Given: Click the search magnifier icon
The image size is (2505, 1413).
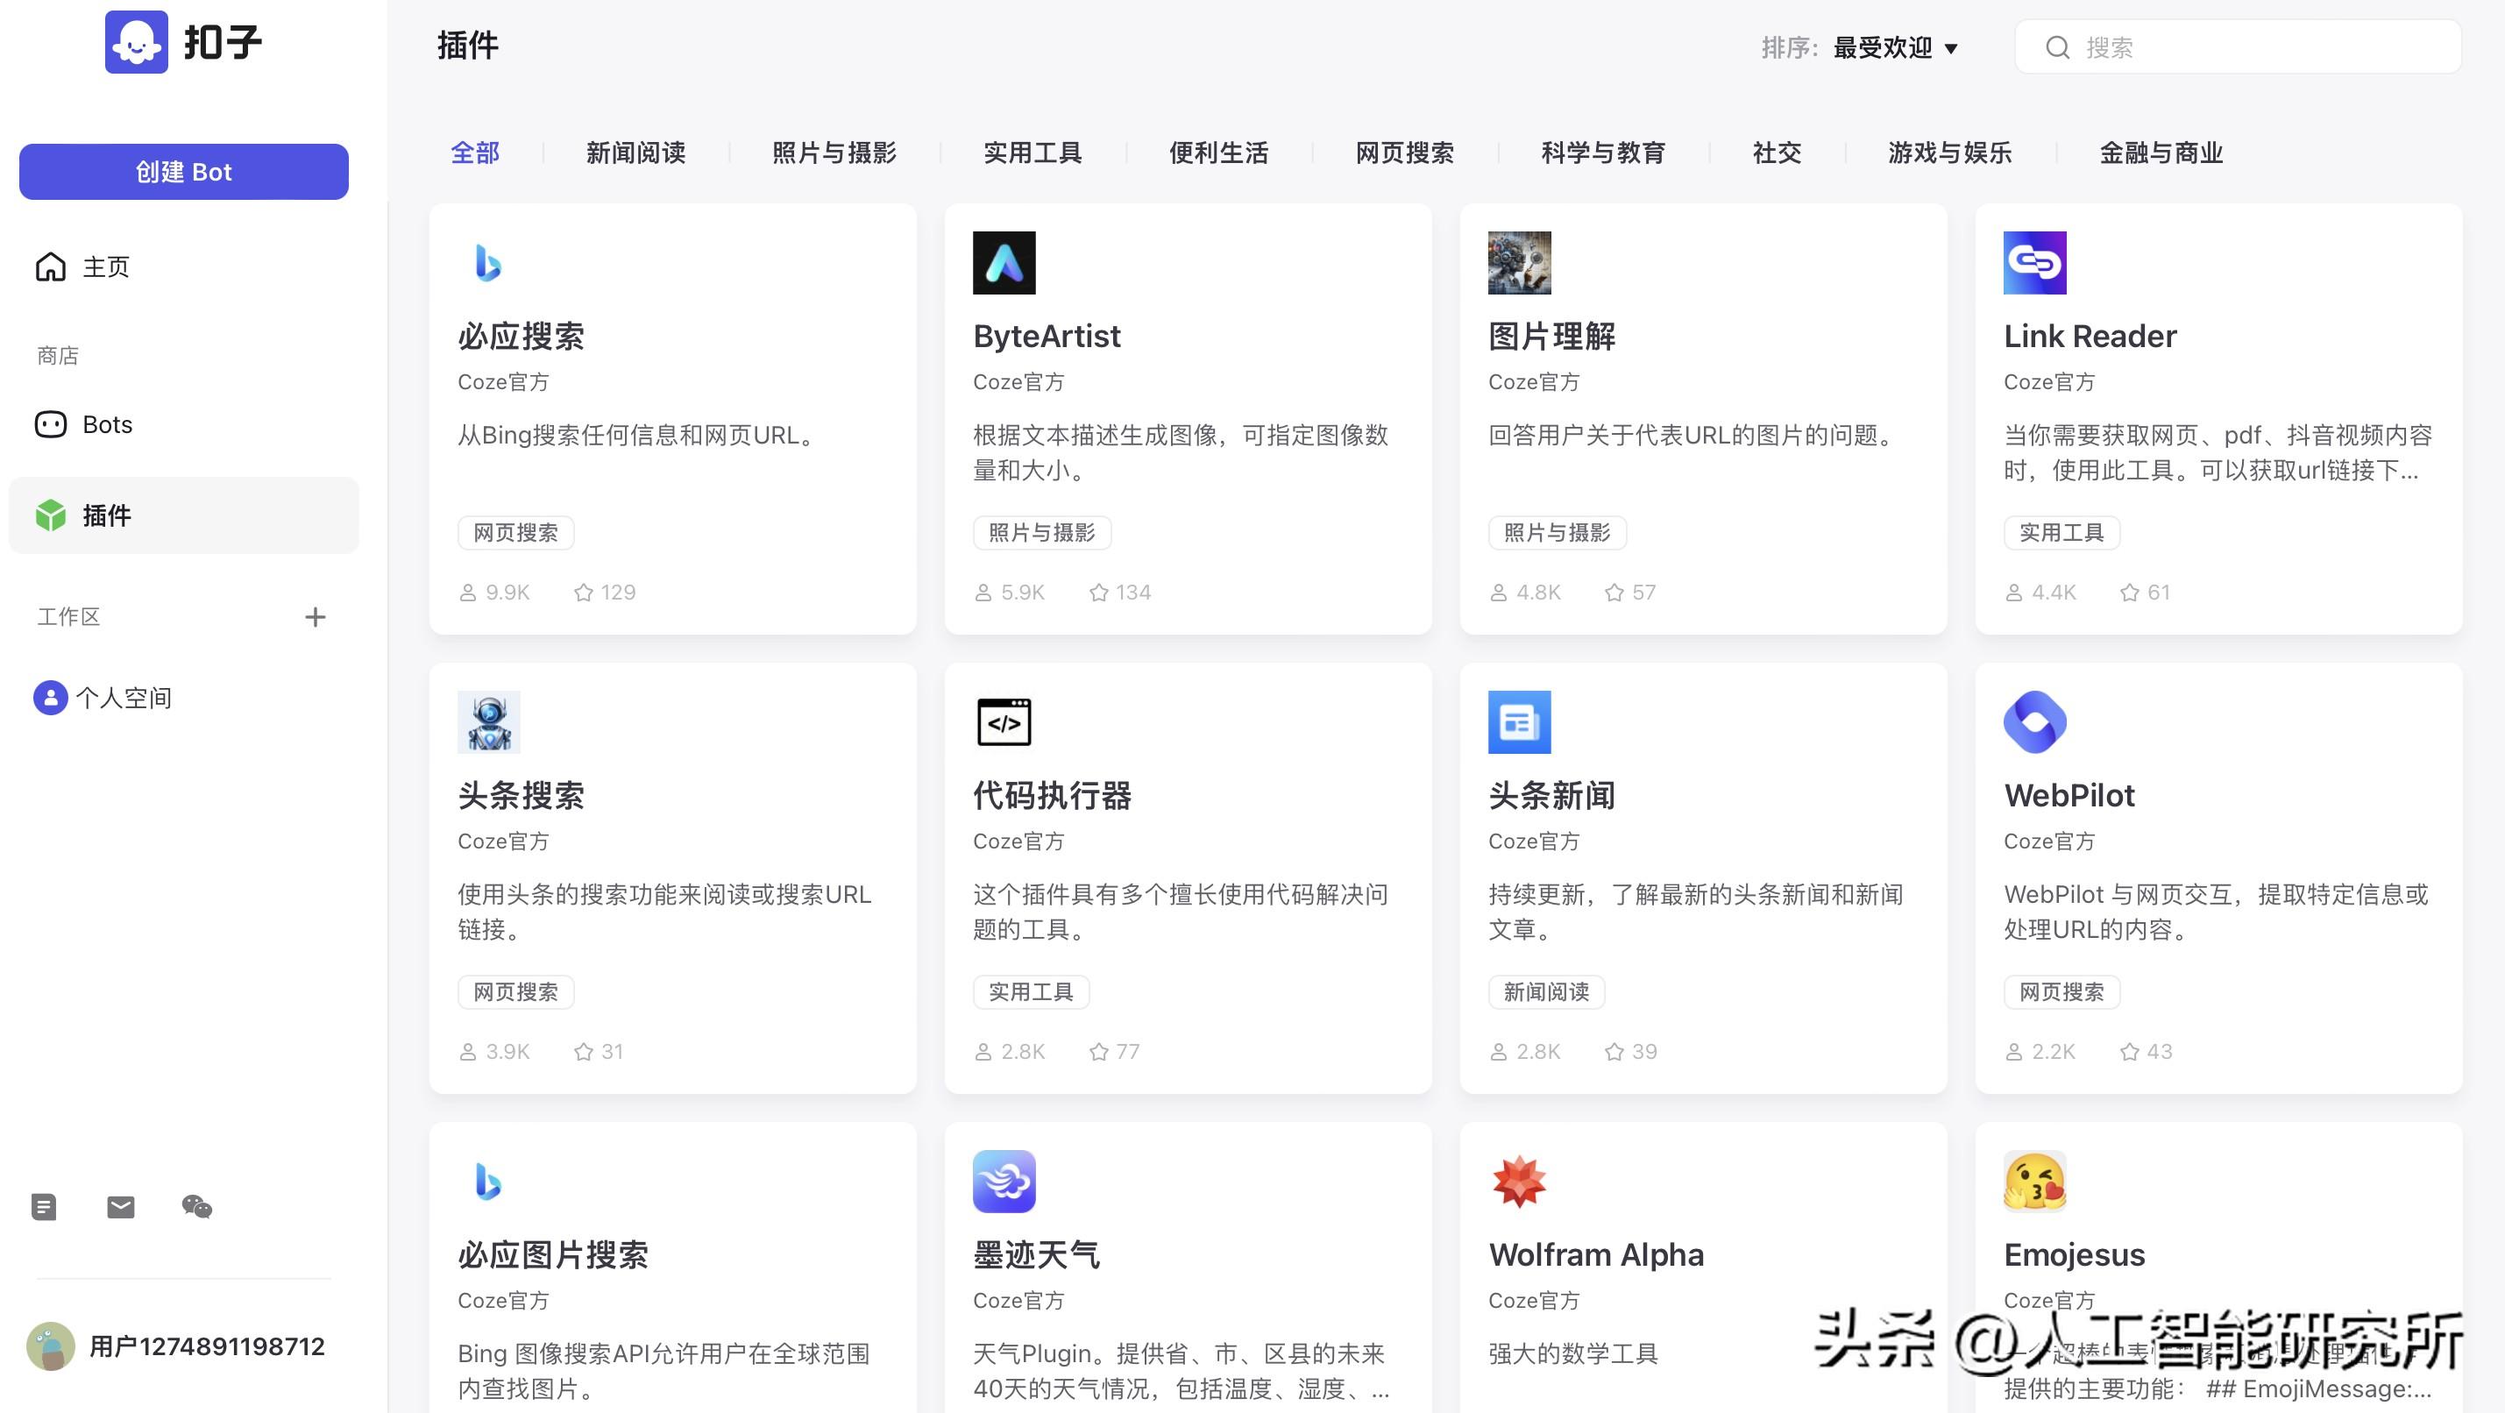Looking at the screenshot, I should pos(2058,47).
